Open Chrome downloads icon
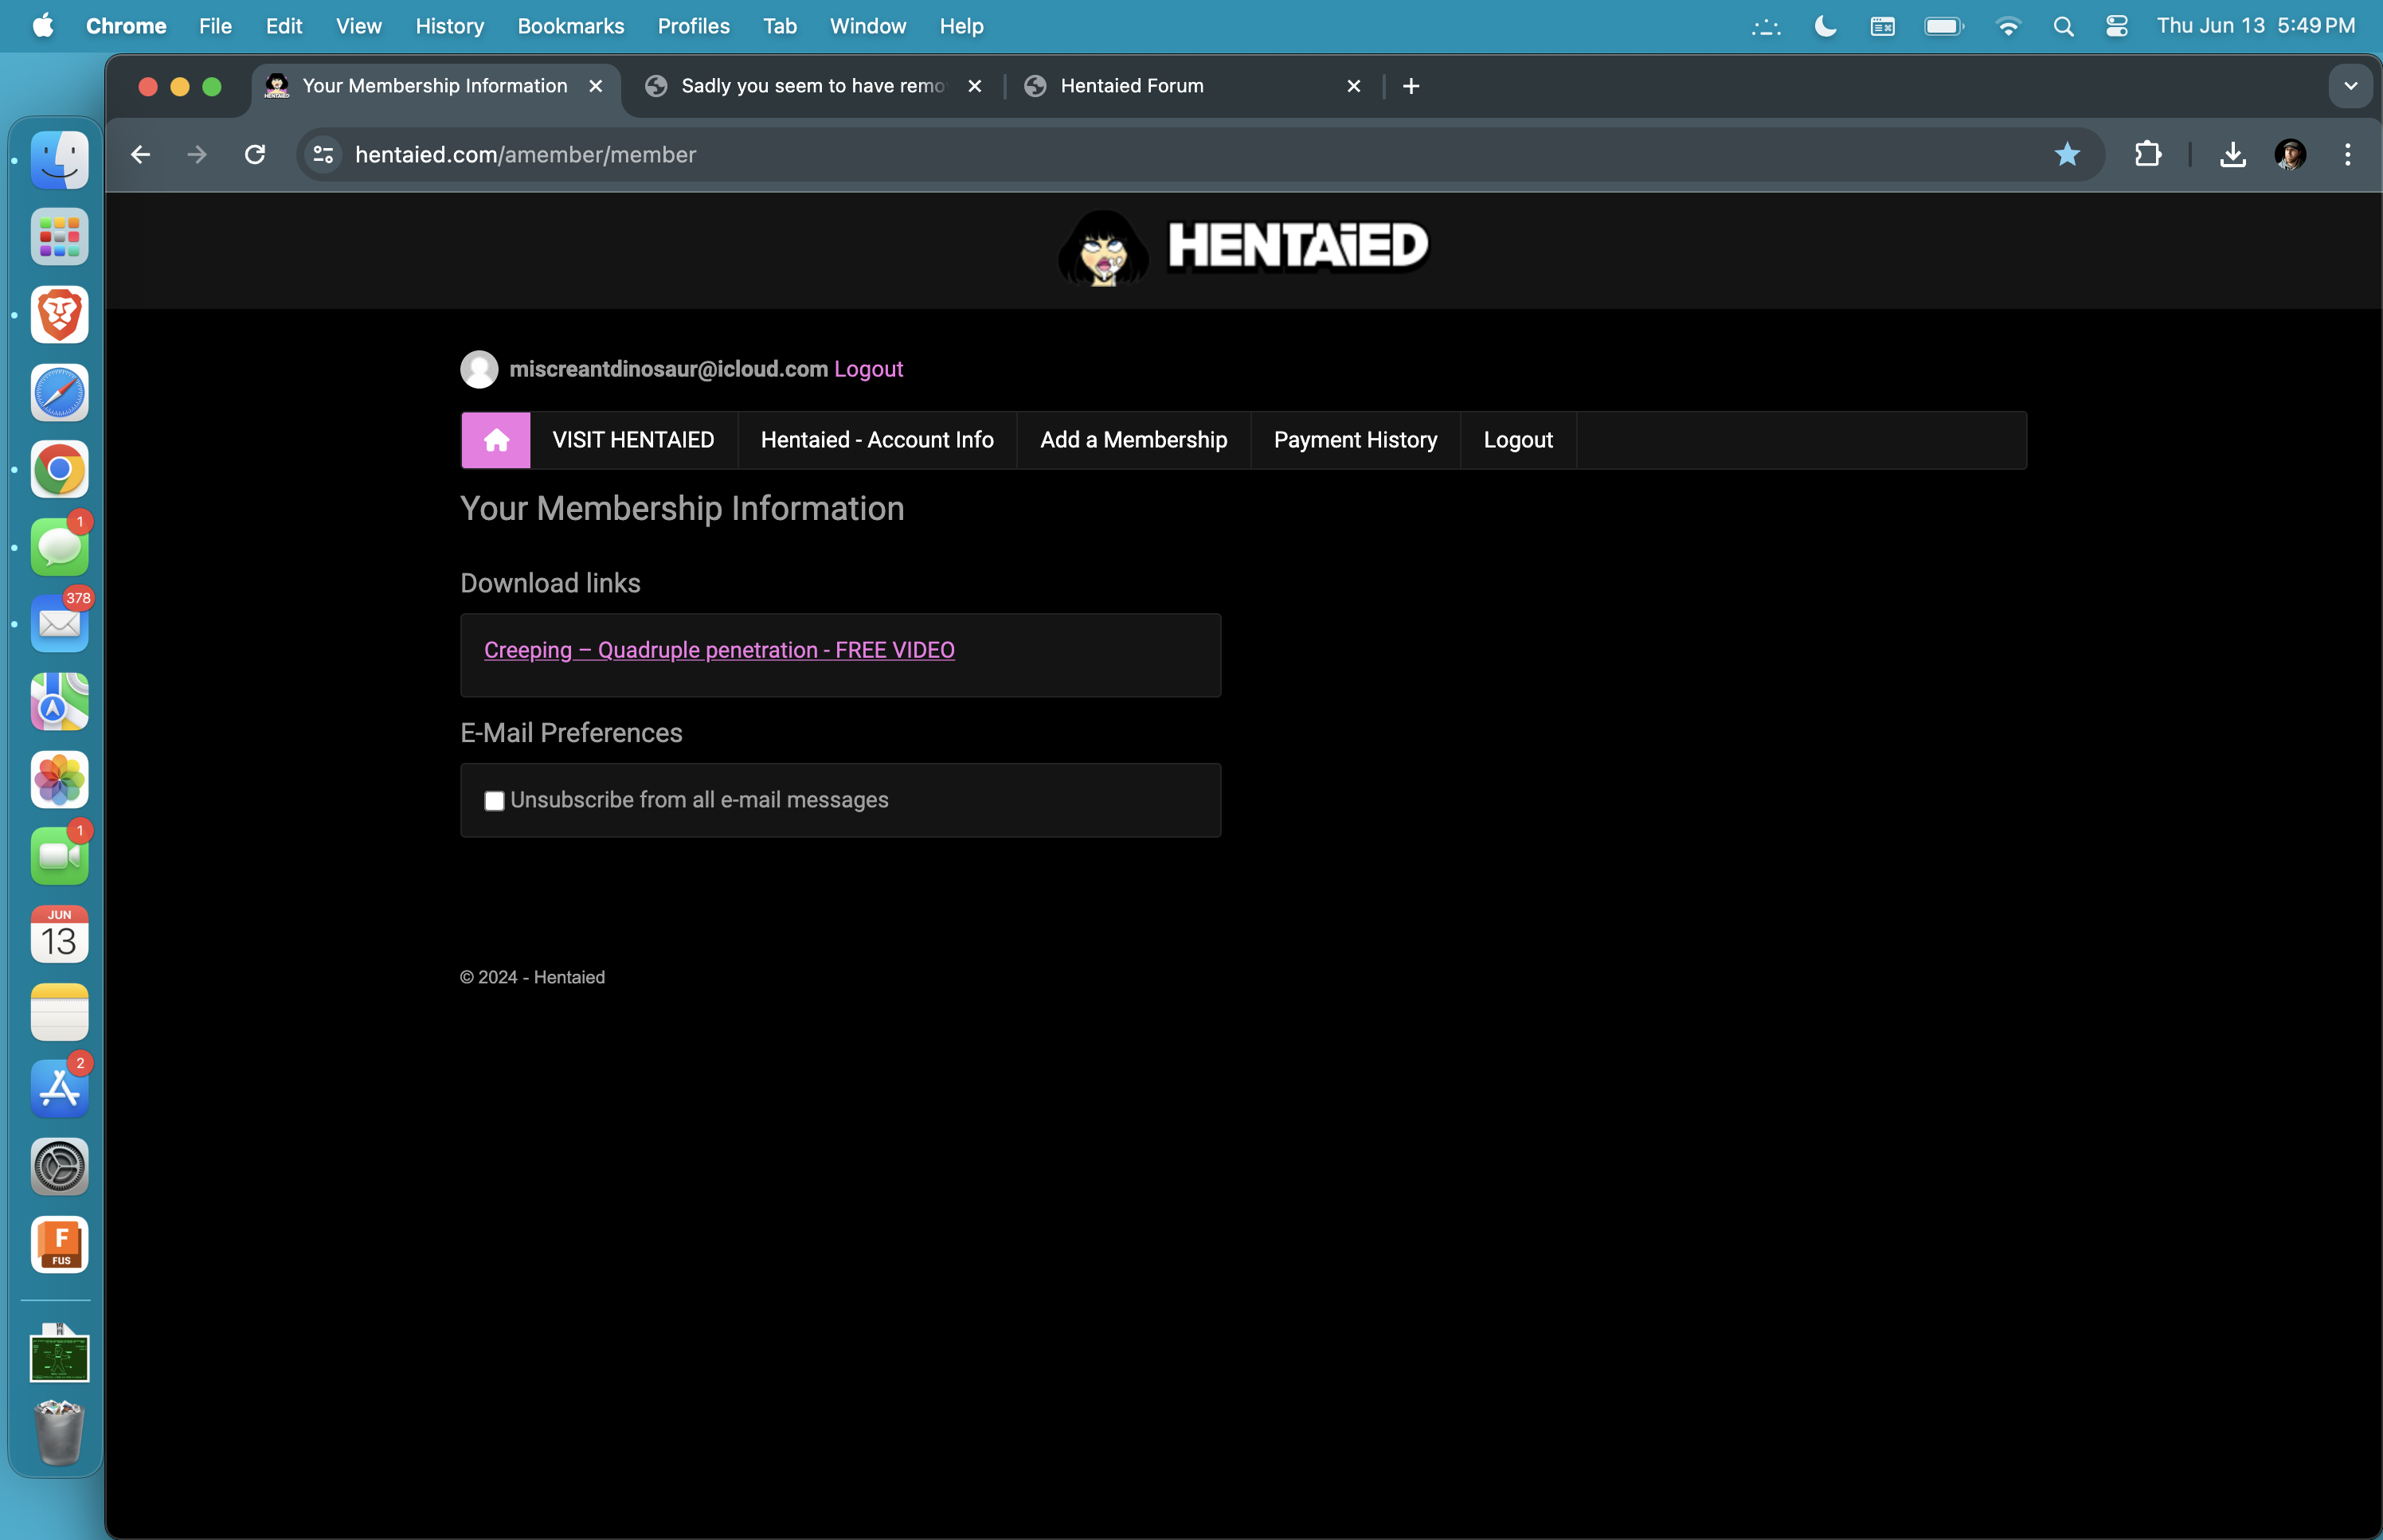Image resolution: width=2383 pixels, height=1540 pixels. [x=2232, y=154]
